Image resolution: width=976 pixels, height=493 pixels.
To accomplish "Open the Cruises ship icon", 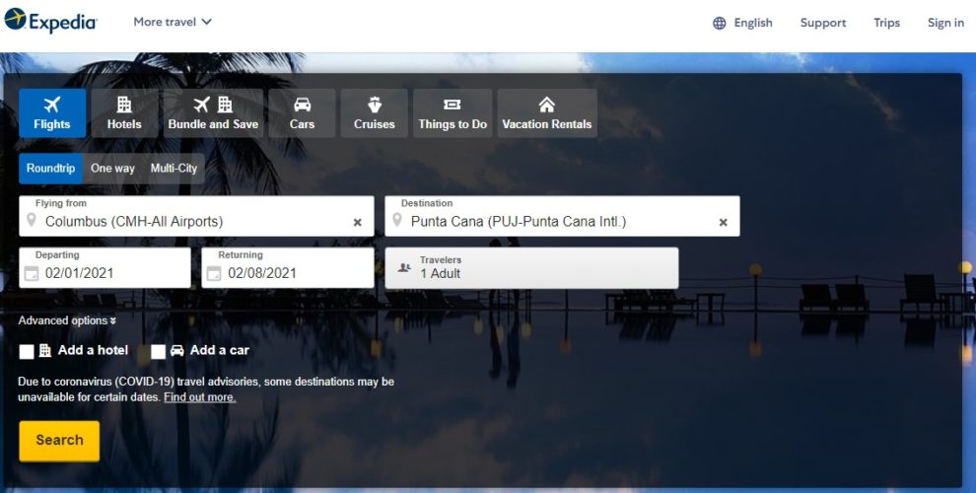I will click(374, 105).
